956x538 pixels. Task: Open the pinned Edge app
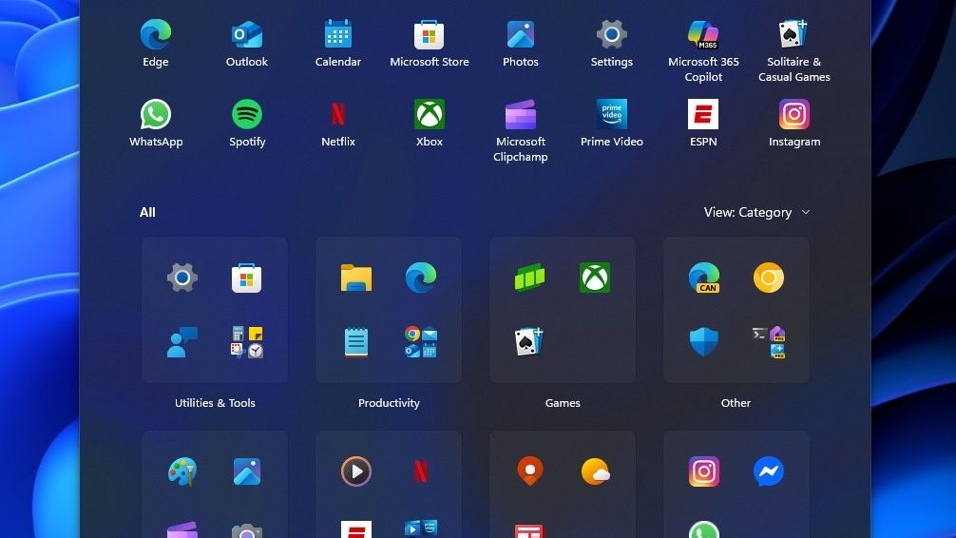click(x=156, y=44)
